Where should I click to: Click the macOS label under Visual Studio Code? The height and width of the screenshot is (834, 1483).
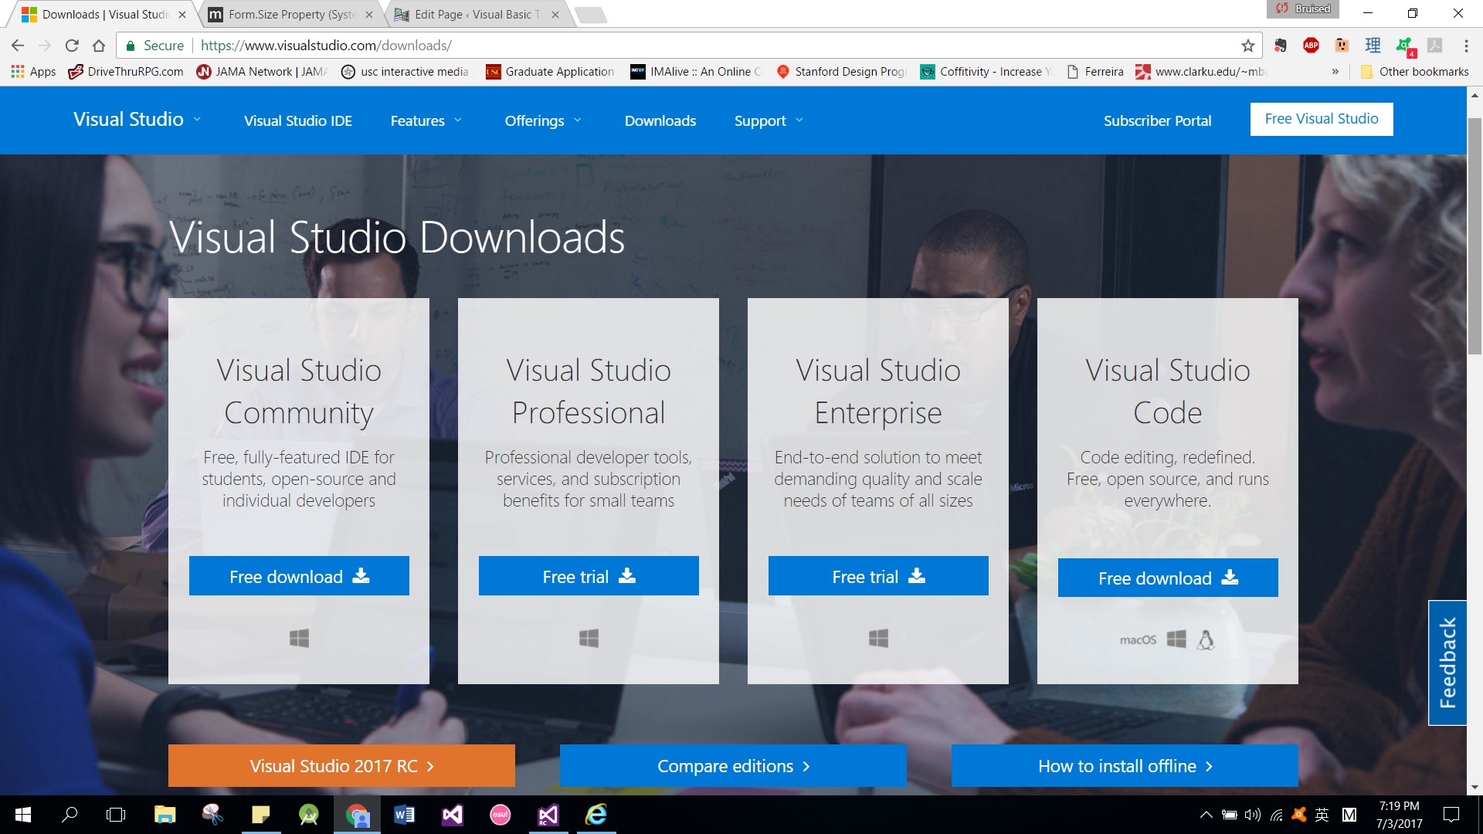click(1138, 639)
